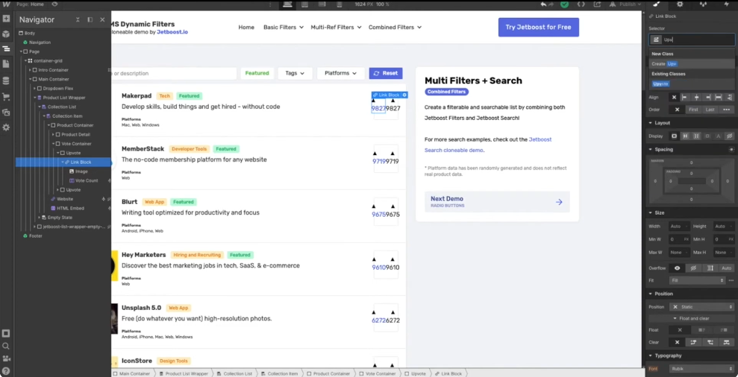This screenshot has width=738, height=377.
Task: Open project Settings gear in left sidebar
Action: (x=6, y=127)
